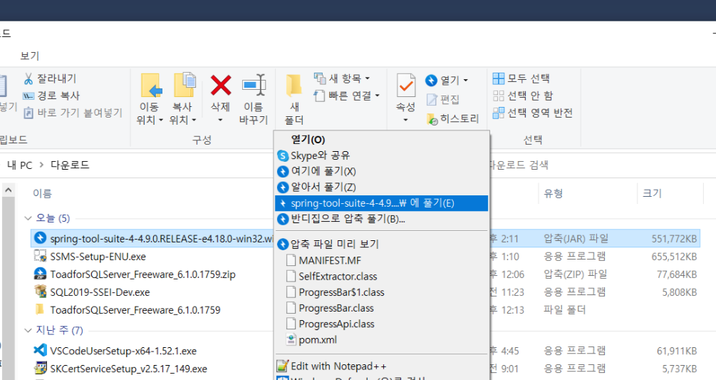Click 내 PC in the address breadcrumb

tap(20, 165)
